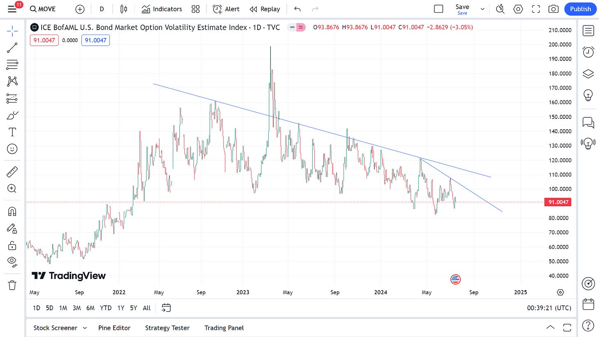Expand Stock Screener dropdown

pos(85,328)
